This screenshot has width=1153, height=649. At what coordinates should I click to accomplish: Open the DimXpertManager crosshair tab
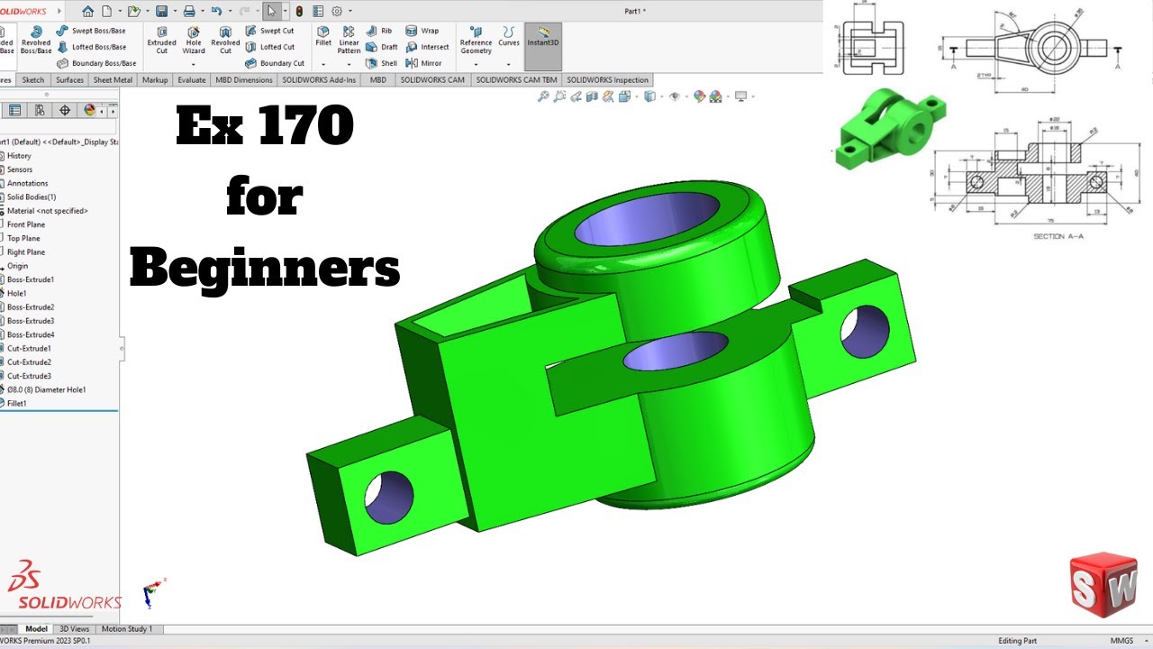pyautogui.click(x=64, y=110)
